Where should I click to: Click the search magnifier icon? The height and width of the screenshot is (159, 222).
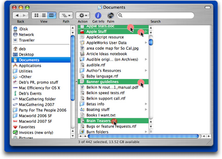(120, 15)
